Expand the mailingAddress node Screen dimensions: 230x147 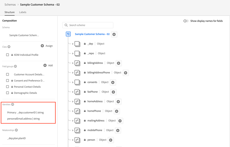73,121
